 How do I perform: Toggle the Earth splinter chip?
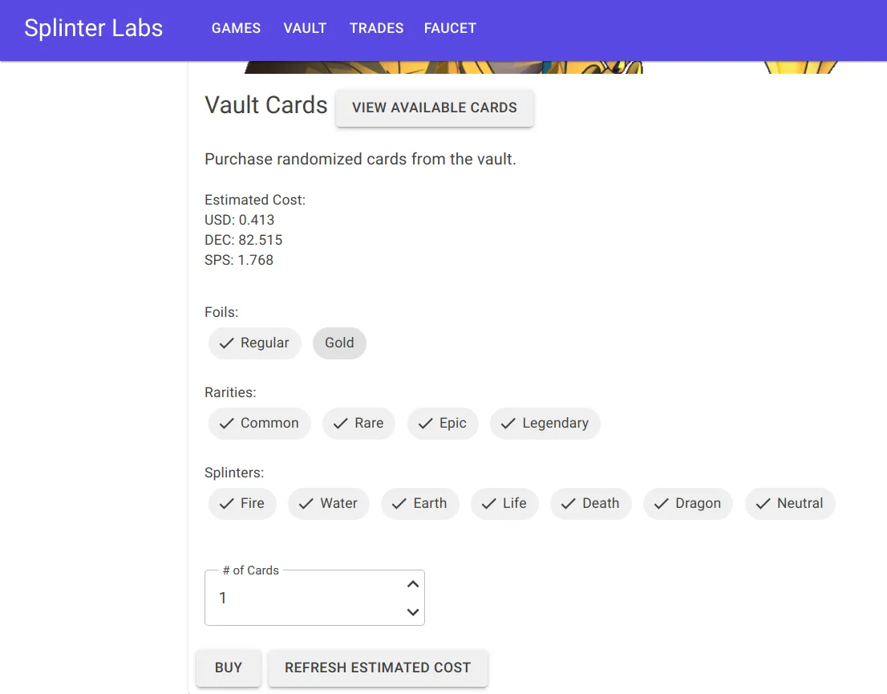(419, 504)
